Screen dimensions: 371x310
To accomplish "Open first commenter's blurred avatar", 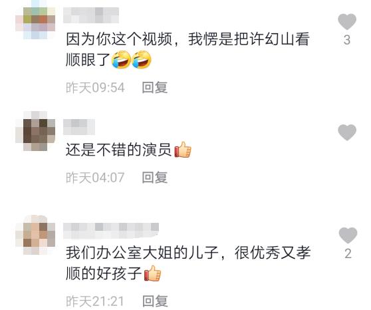I will (35, 23).
